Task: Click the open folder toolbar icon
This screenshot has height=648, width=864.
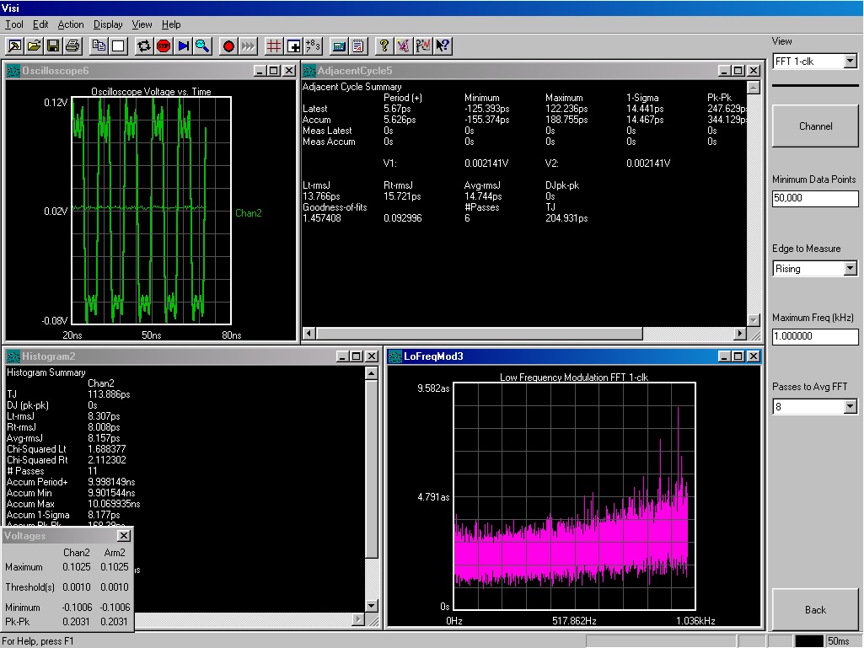Action: click(x=35, y=46)
